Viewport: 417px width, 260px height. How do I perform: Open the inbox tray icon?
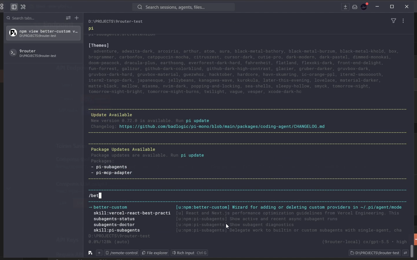(x=355, y=7)
